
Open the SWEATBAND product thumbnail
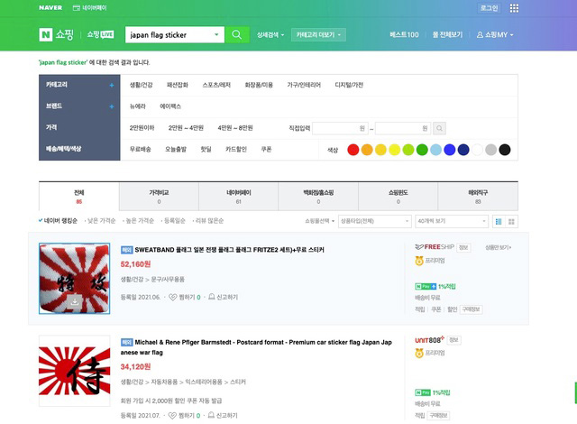point(75,278)
